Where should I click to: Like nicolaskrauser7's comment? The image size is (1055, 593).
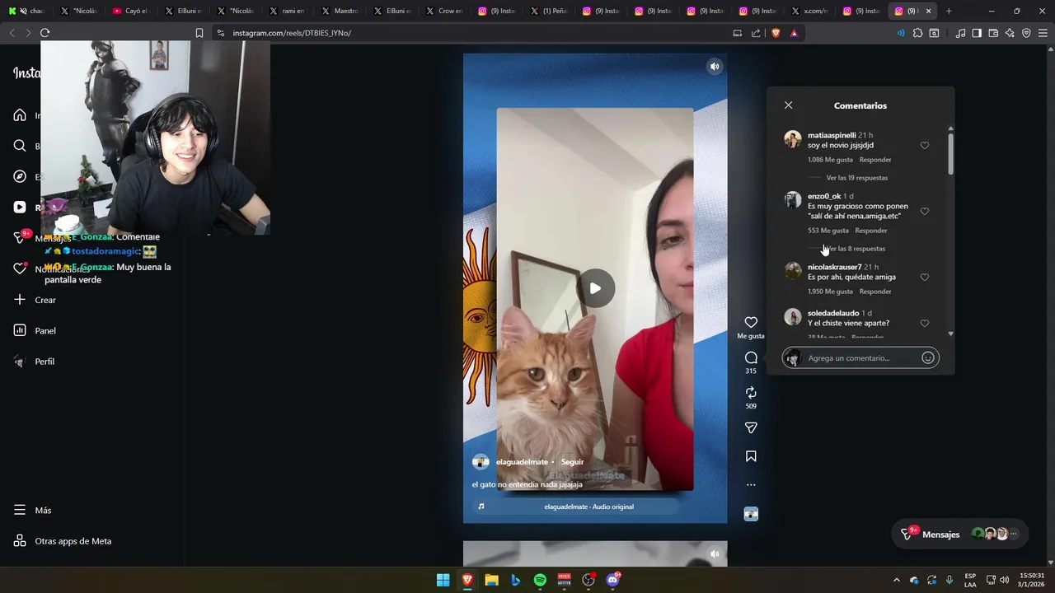coord(925,278)
